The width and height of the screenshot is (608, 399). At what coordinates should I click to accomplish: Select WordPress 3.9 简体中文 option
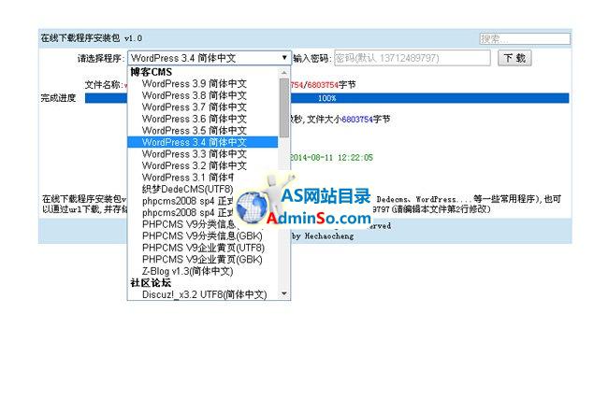[x=195, y=84]
